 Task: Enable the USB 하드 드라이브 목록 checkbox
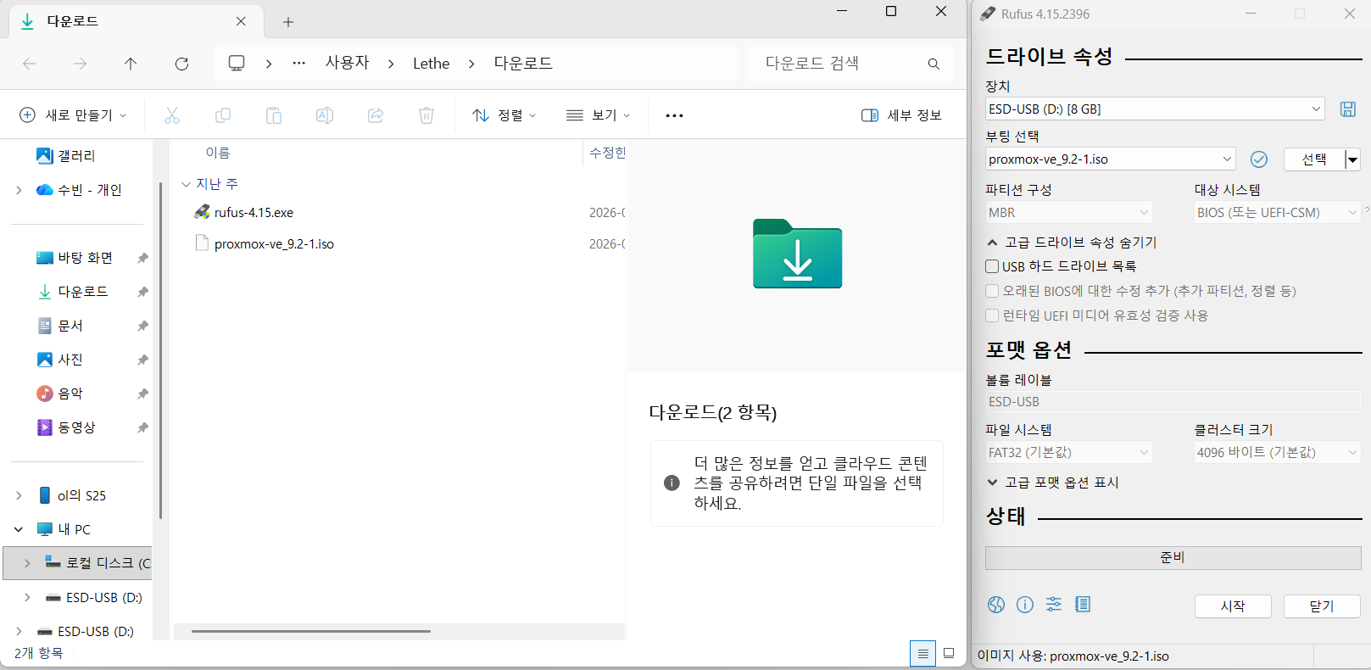[x=992, y=266]
